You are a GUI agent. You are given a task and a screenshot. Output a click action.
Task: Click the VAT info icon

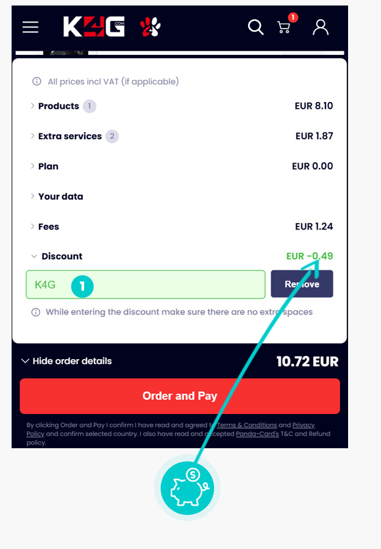coord(37,82)
